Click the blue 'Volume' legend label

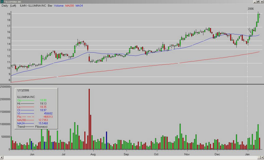tap(59, 6)
